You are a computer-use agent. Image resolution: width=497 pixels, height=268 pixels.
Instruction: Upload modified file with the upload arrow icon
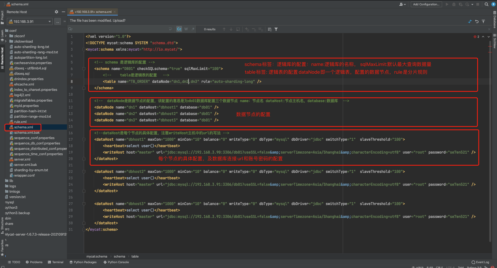483,21
